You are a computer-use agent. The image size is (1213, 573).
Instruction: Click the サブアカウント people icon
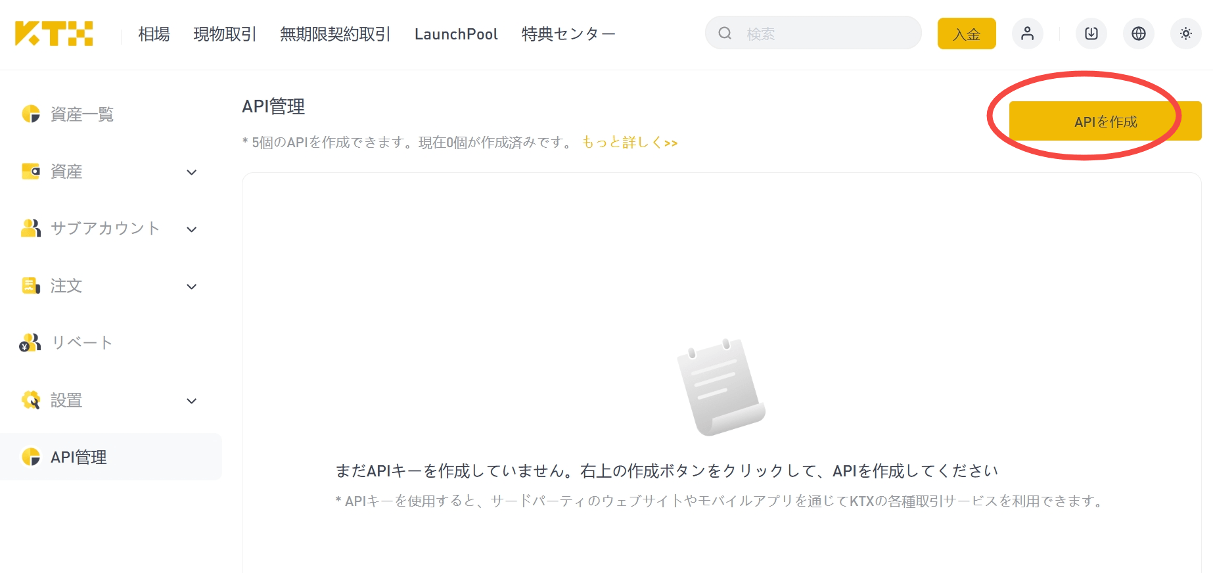[x=31, y=228]
